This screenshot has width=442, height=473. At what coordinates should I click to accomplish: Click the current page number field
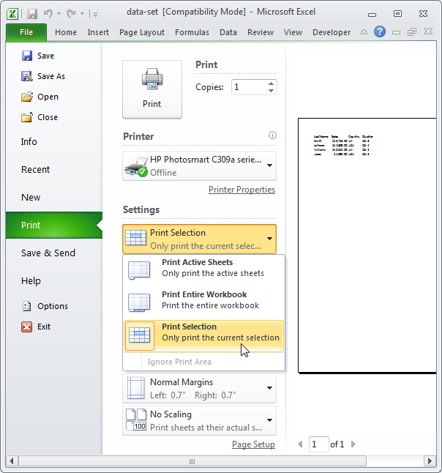click(318, 444)
